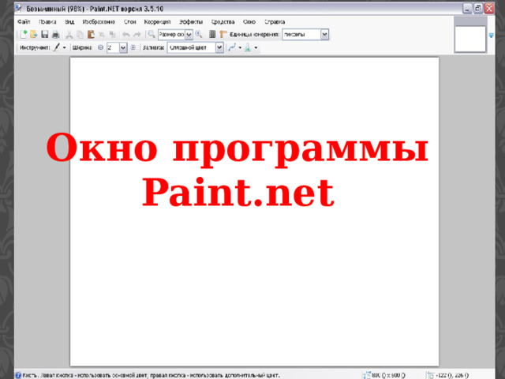This screenshot has height=379, width=505.
Task: Zoom in with magnifier plus icon
Action: tap(199, 34)
